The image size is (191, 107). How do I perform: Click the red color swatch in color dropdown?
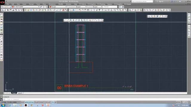pyautogui.click(x=50, y=7)
